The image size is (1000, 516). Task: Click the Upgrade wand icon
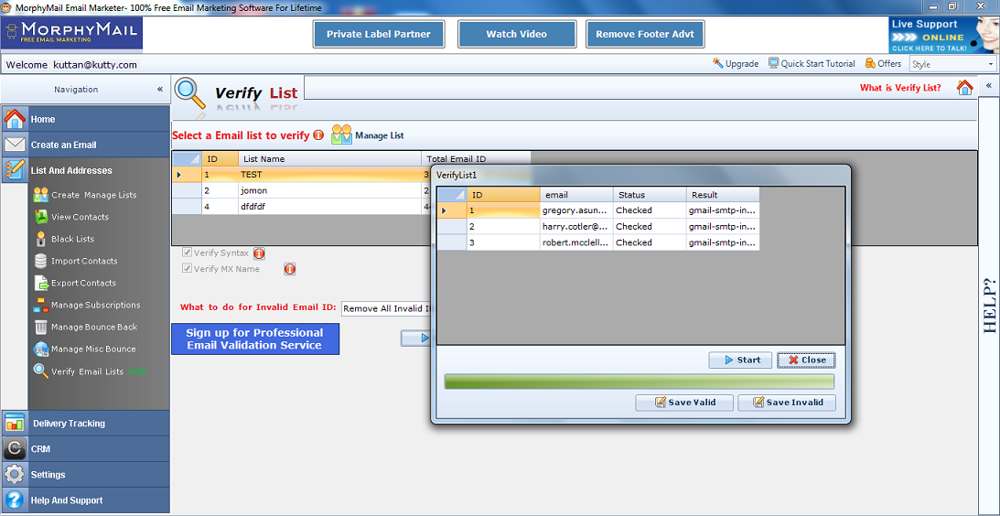point(718,63)
